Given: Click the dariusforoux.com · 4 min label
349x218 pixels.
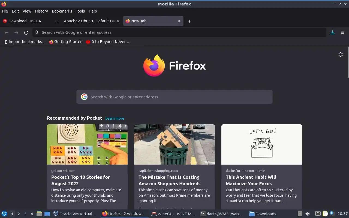Looking at the screenshot, I should coord(245,171).
